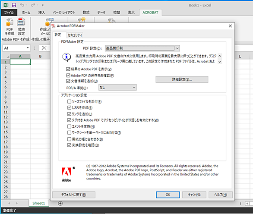This screenshot has height=214, width=253.
Task: Select the ACROBAT ribbon tab
Action: coord(150,13)
